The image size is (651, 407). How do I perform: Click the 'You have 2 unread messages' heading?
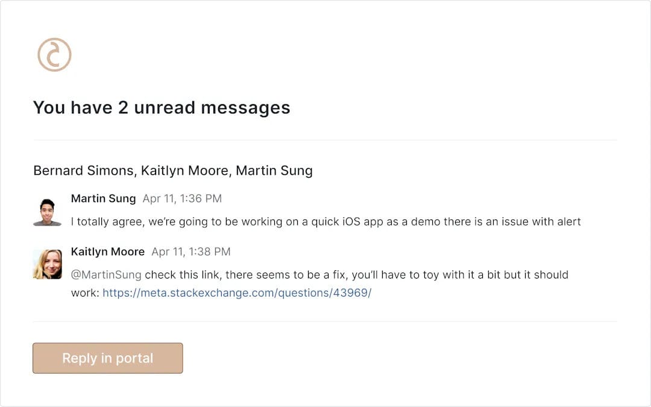162,107
